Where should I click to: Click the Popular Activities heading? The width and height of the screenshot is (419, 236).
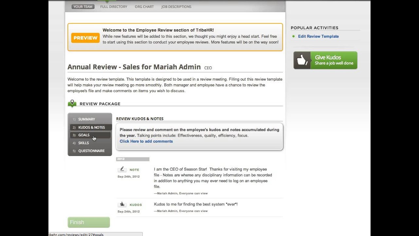click(315, 28)
